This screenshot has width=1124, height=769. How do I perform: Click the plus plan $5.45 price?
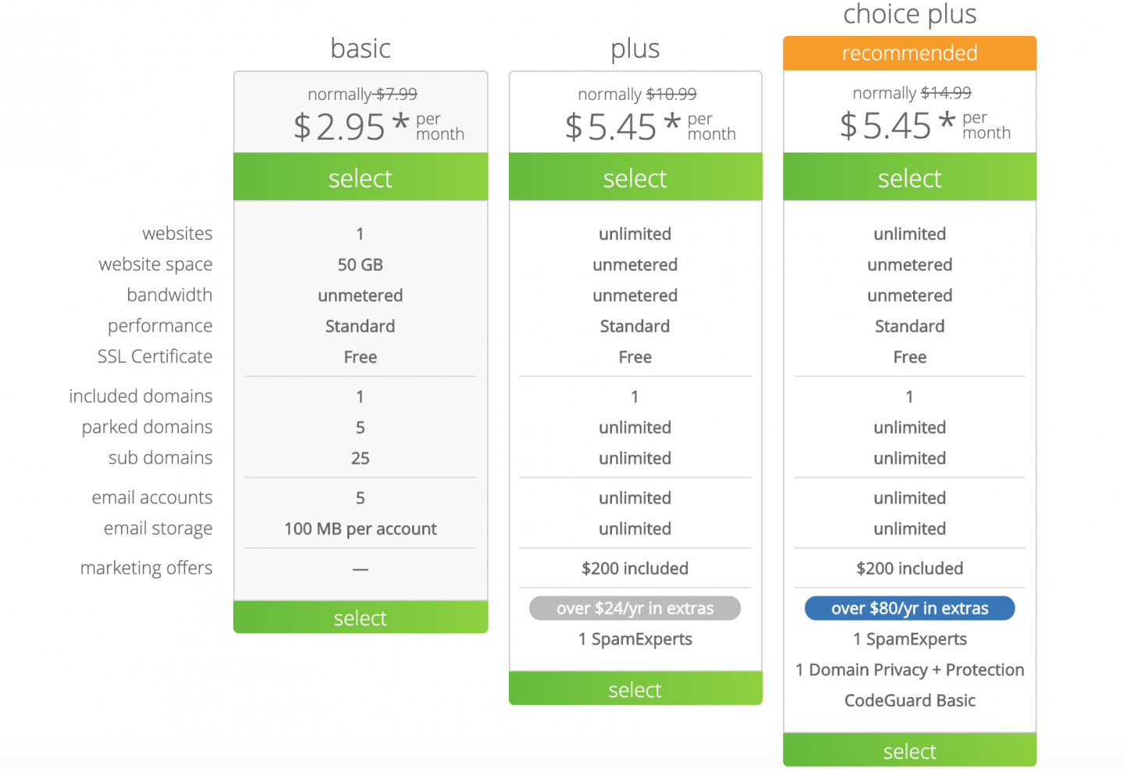click(623, 126)
